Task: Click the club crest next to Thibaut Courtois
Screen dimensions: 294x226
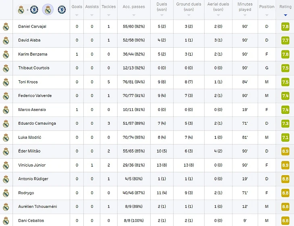Action: pos(6,68)
